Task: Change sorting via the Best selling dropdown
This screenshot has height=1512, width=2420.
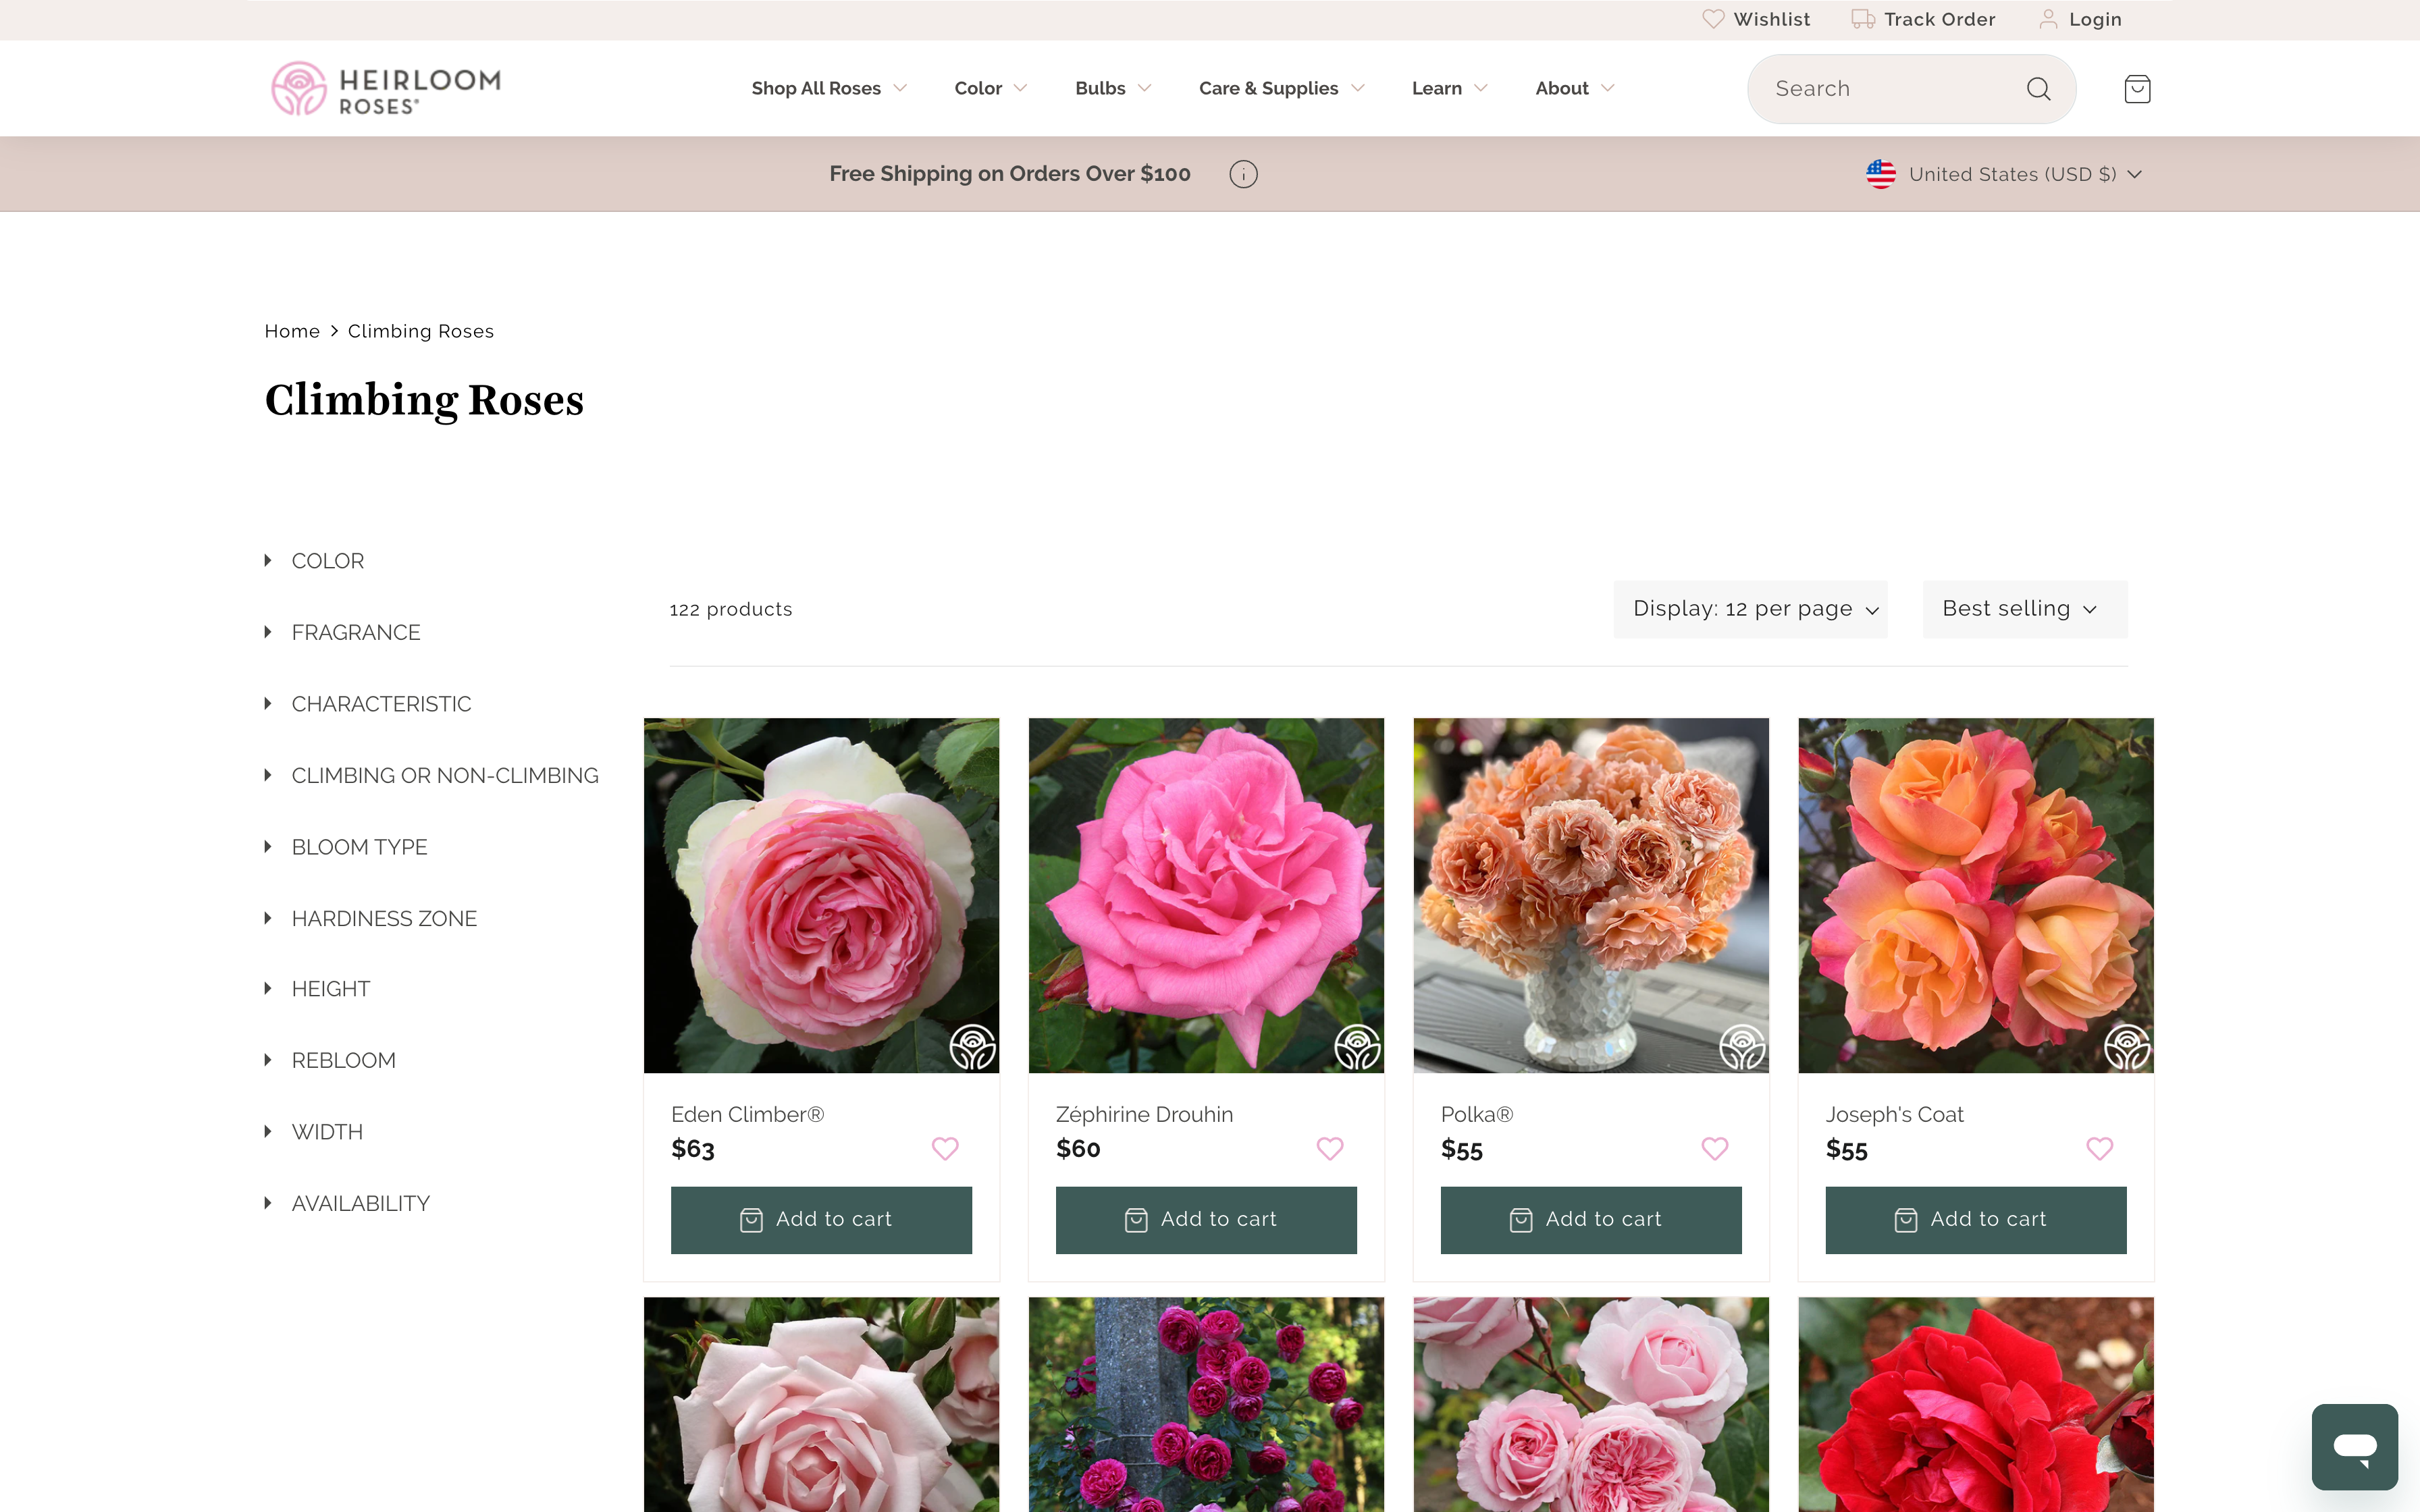Action: (2024, 608)
